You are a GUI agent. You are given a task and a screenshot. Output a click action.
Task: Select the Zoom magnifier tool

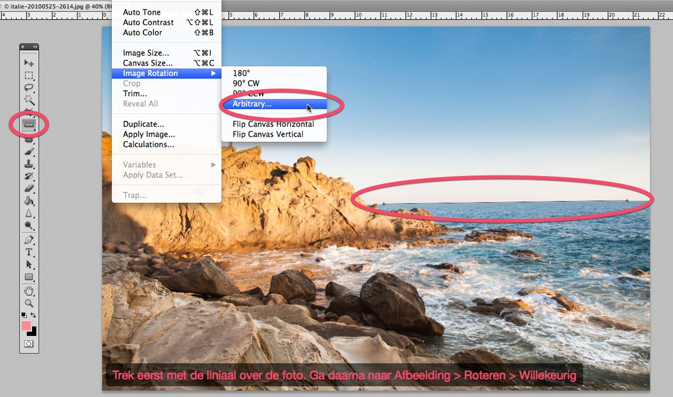pyautogui.click(x=29, y=303)
